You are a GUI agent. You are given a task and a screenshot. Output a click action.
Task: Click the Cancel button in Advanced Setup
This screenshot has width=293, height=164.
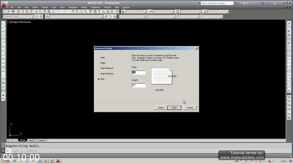[x=190, y=108]
